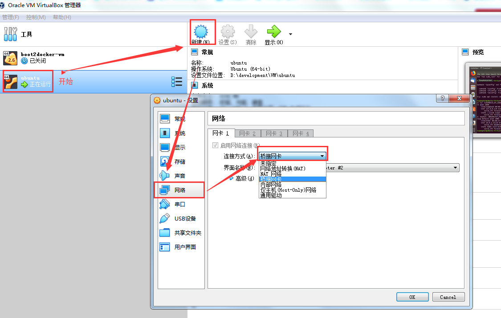Screen dimensions: 501x318
Task: Choose 未指定 in the attachment list
Action: [x=292, y=163]
